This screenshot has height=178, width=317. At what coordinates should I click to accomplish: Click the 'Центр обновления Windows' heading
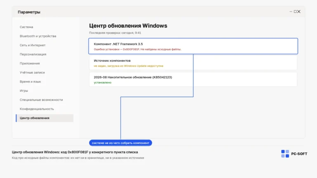coord(128,26)
